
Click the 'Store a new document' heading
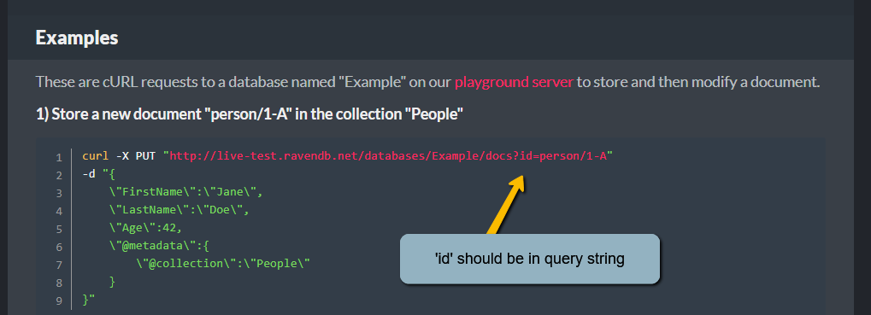coord(250,114)
